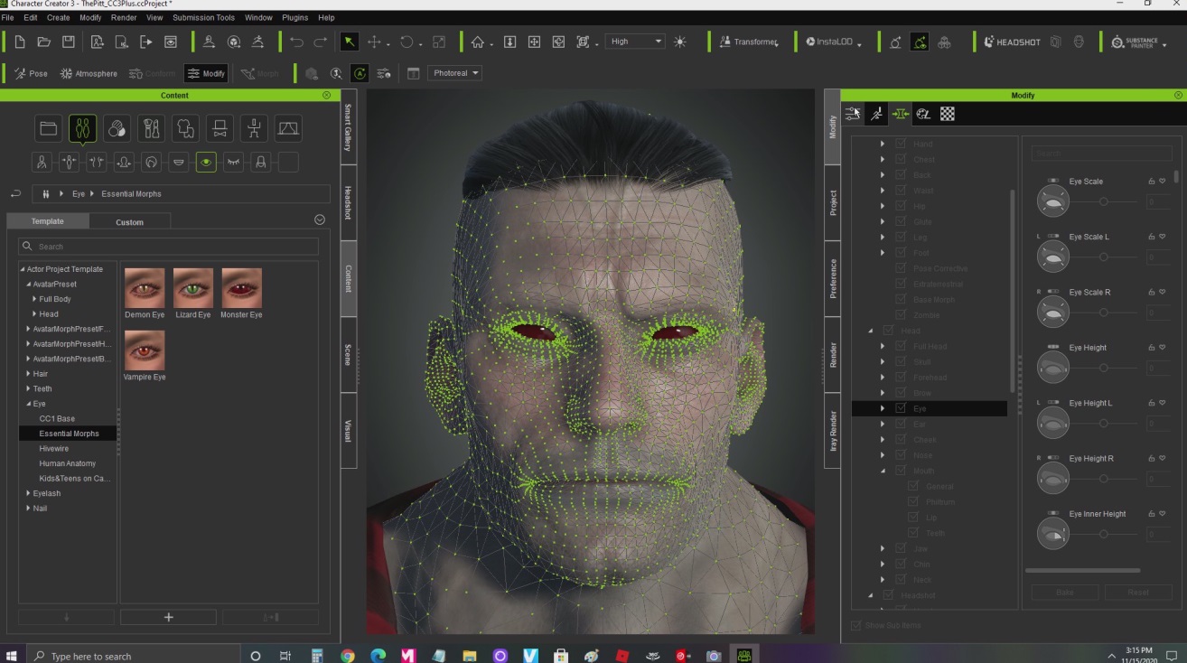Open the Transformer tool

(x=749, y=42)
